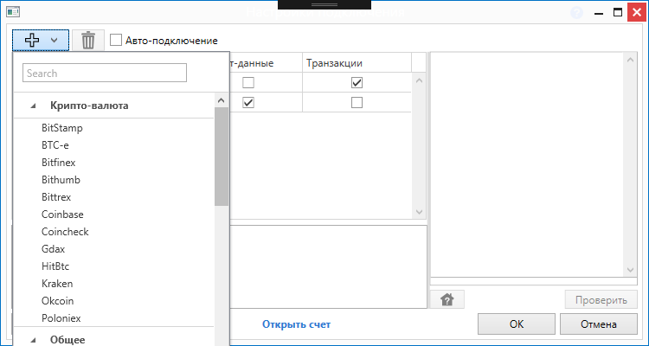This screenshot has width=649, height=346.
Task: Click scroll-up arrow of connector list
Action: pos(222,100)
